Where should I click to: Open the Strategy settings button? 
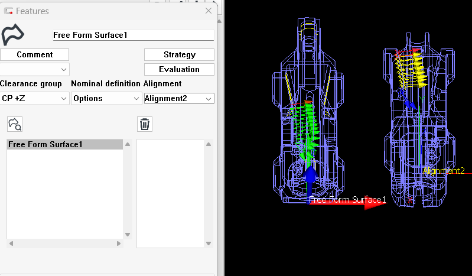click(179, 54)
